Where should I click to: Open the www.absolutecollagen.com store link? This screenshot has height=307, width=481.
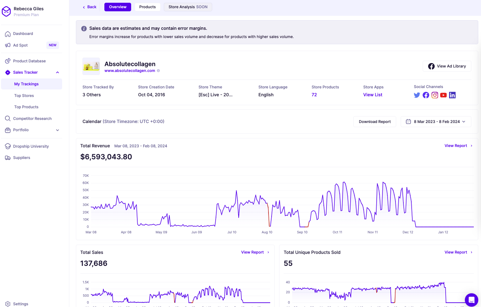pyautogui.click(x=130, y=71)
